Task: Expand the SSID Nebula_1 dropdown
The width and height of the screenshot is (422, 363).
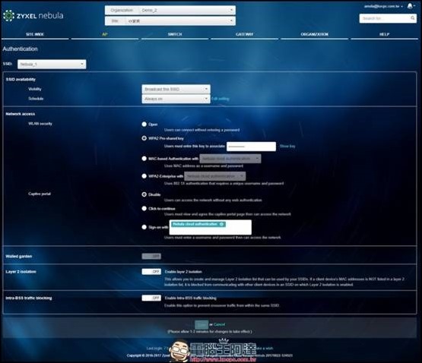Action: tap(52, 65)
